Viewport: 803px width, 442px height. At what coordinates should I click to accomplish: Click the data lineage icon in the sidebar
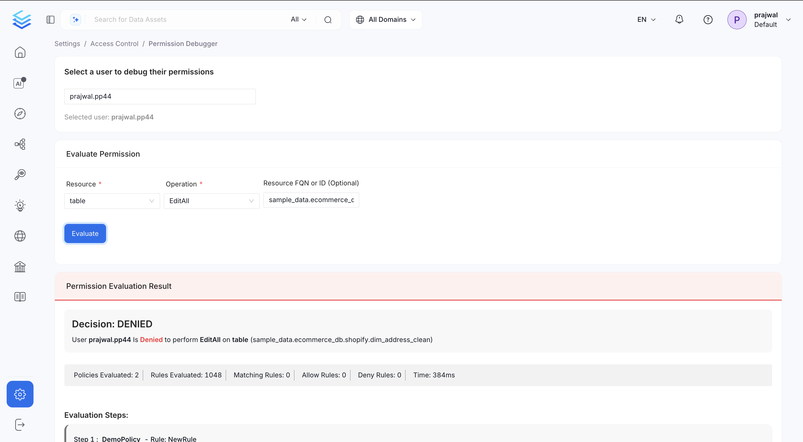(x=20, y=144)
